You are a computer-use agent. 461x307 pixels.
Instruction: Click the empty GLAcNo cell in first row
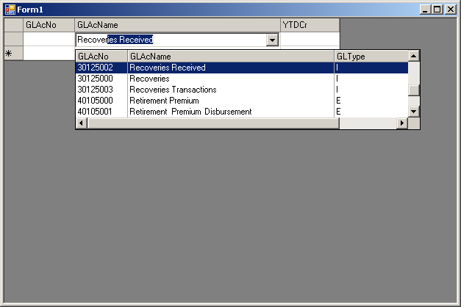tap(49, 39)
